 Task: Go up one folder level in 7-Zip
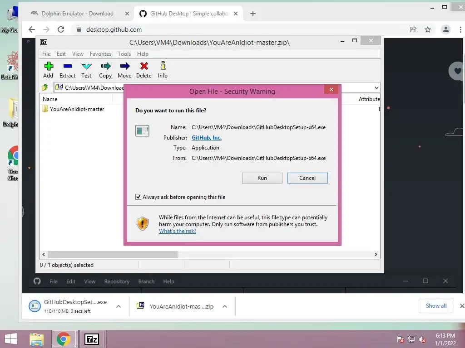[x=45, y=87]
